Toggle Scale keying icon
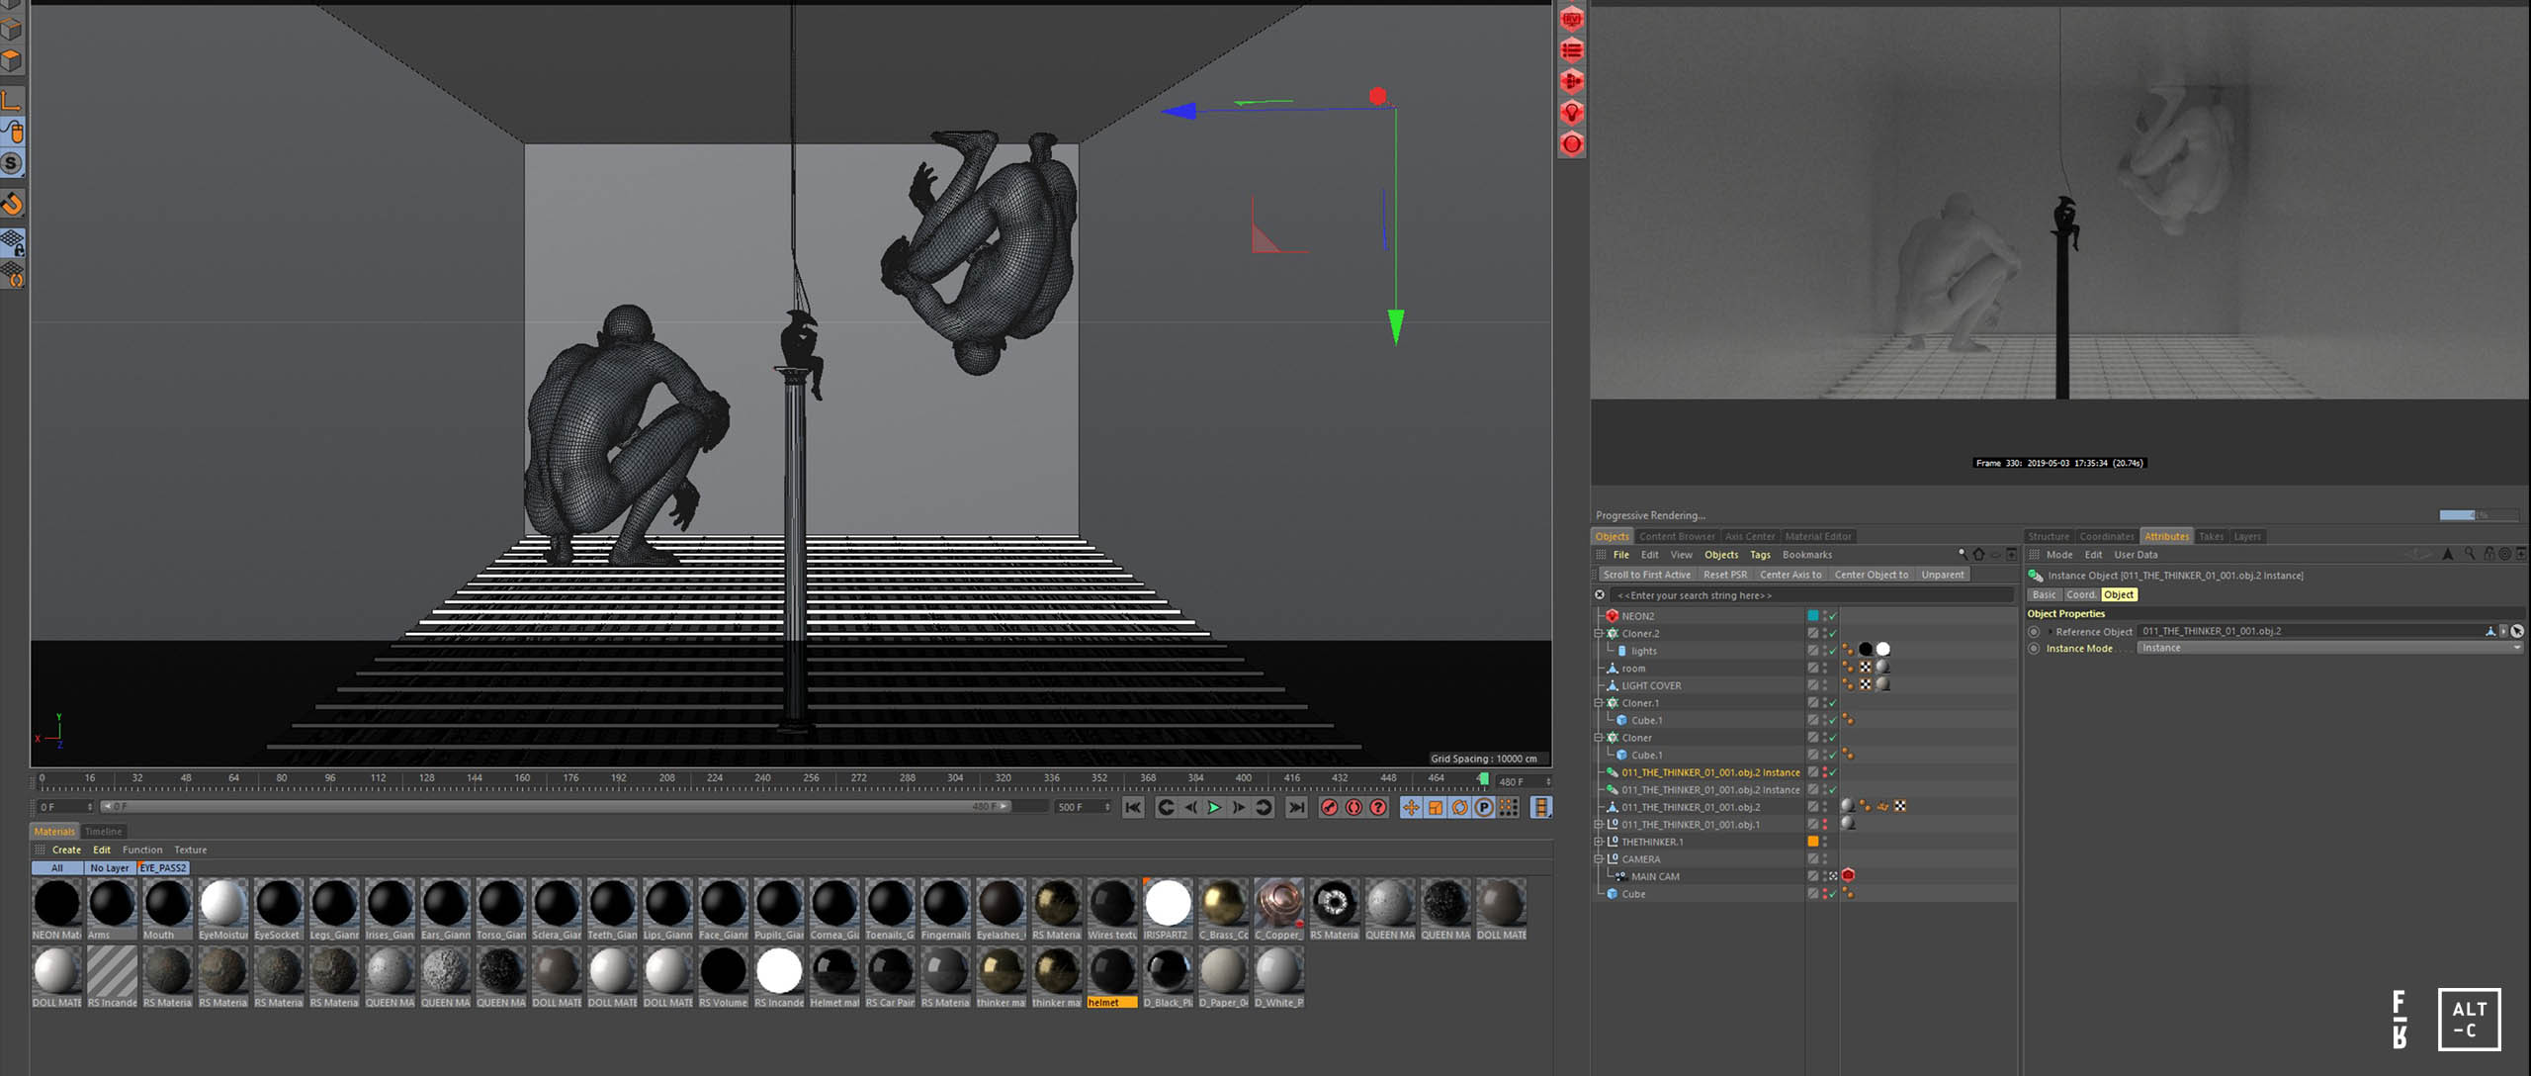This screenshot has width=2531, height=1076. pyautogui.click(x=1436, y=808)
